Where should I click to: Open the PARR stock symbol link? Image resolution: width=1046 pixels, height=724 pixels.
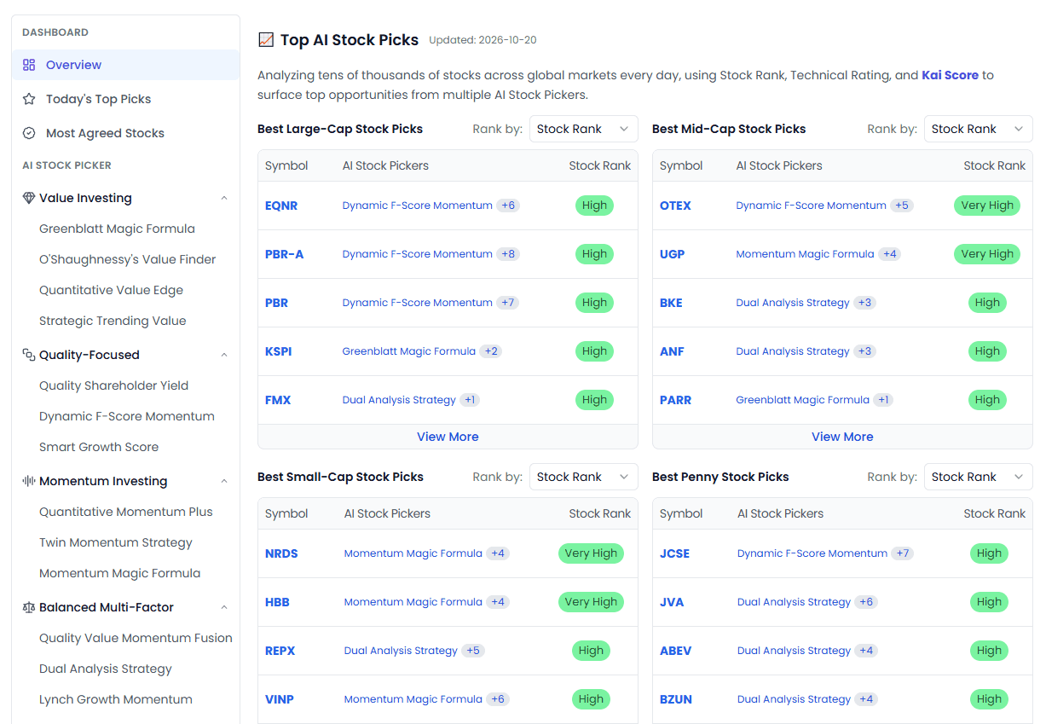coord(675,400)
